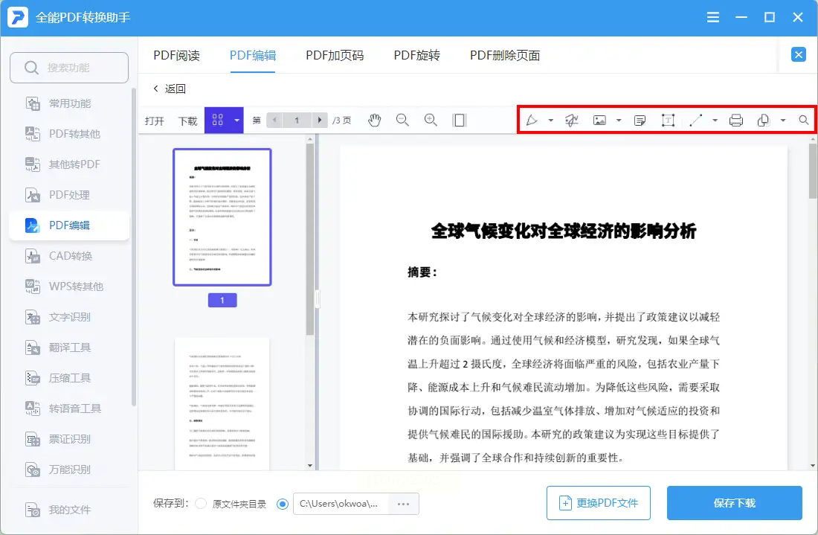Open the line shape dropdown arrow
Image resolution: width=818 pixels, height=535 pixels.
click(x=715, y=121)
